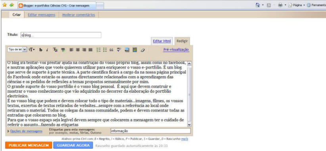
Task: Justify the text fully
Action: (90, 50)
